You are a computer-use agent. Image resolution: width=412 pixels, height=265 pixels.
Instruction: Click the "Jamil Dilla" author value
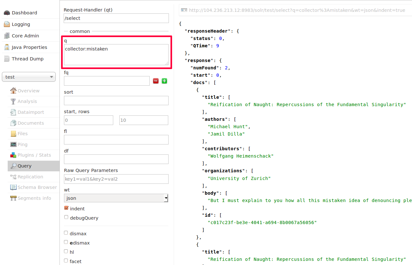(x=226, y=134)
